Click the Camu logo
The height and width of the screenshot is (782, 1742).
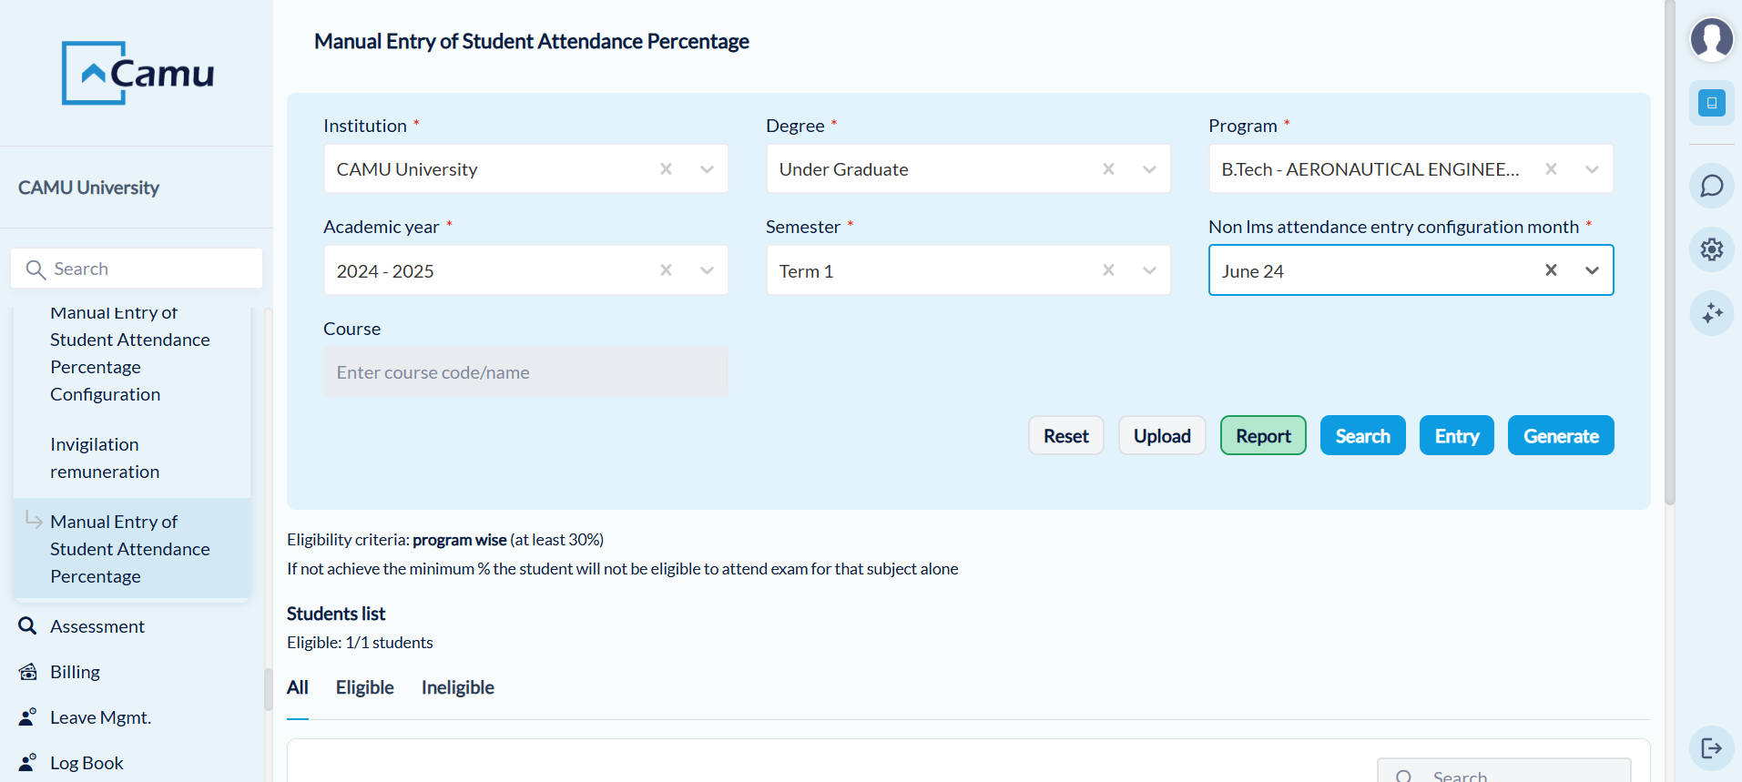pyautogui.click(x=138, y=73)
